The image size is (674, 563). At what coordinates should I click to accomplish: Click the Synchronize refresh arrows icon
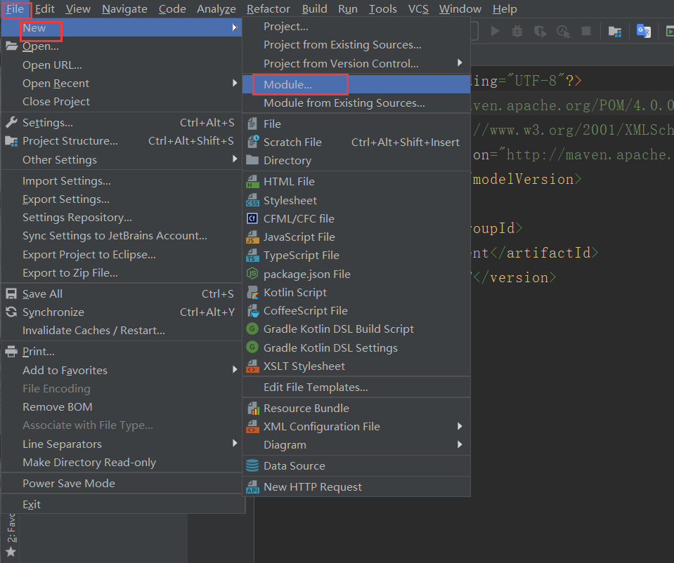[x=12, y=312]
